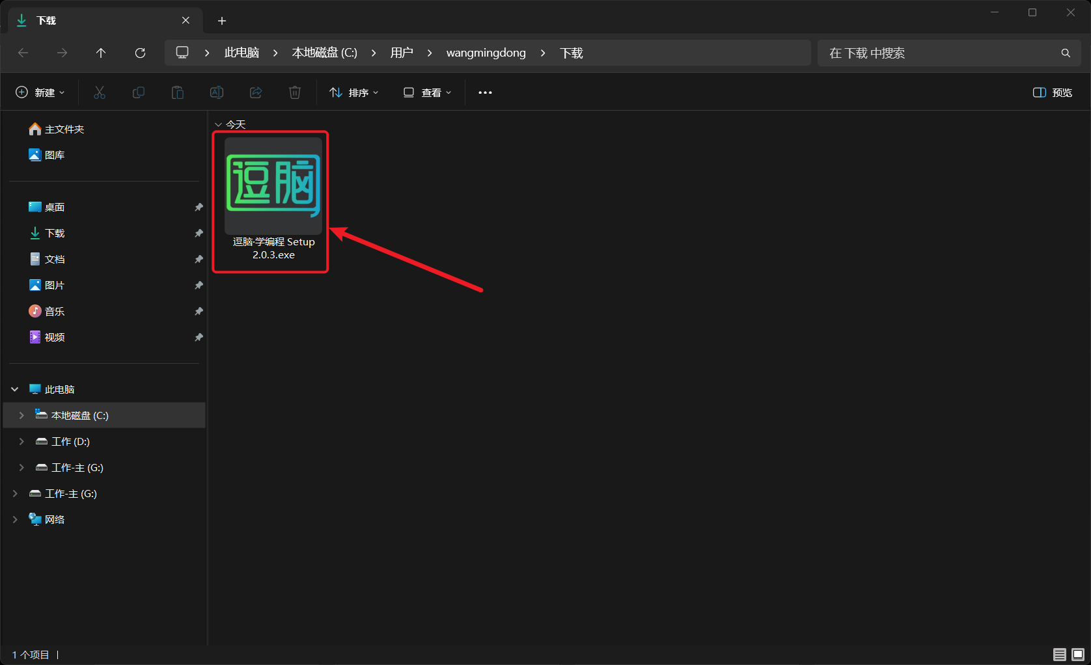Click the pin icon beside 音乐

click(199, 311)
